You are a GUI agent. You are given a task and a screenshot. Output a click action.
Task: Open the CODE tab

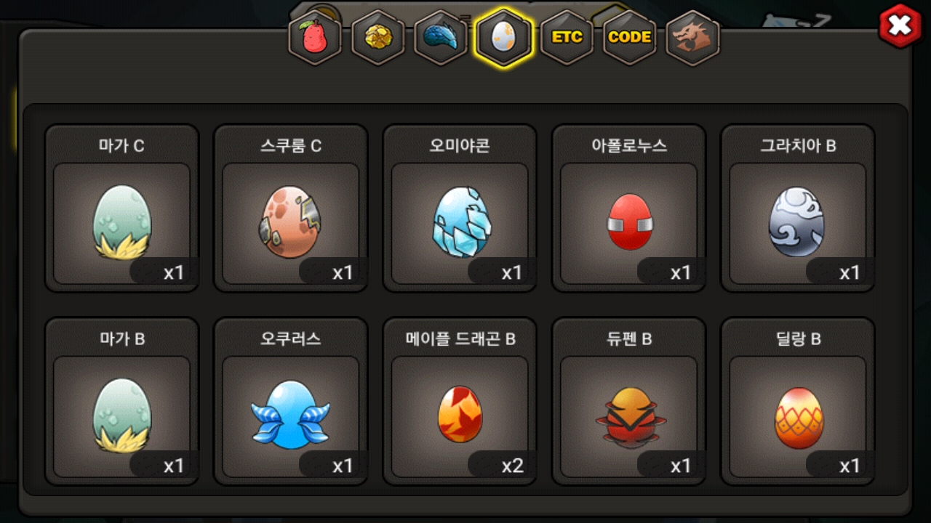[629, 38]
